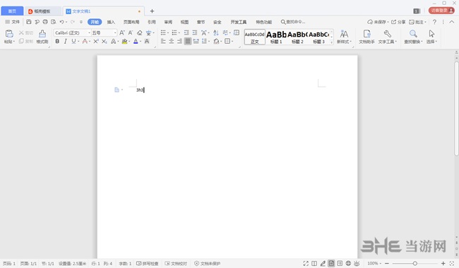Expand bullet list options arrow
The height and width of the screenshot is (268, 459).
[168, 32]
